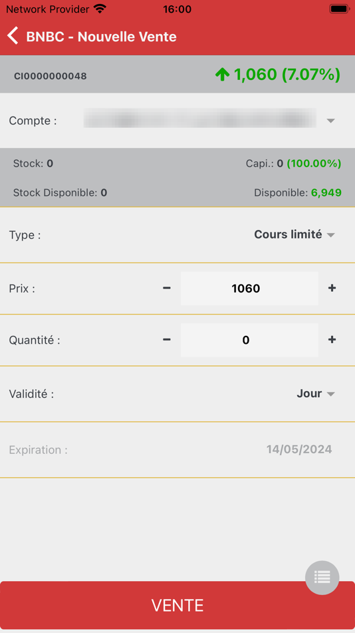Tap the Expiration date 14/05/2024
355x633 pixels.
pos(299,449)
